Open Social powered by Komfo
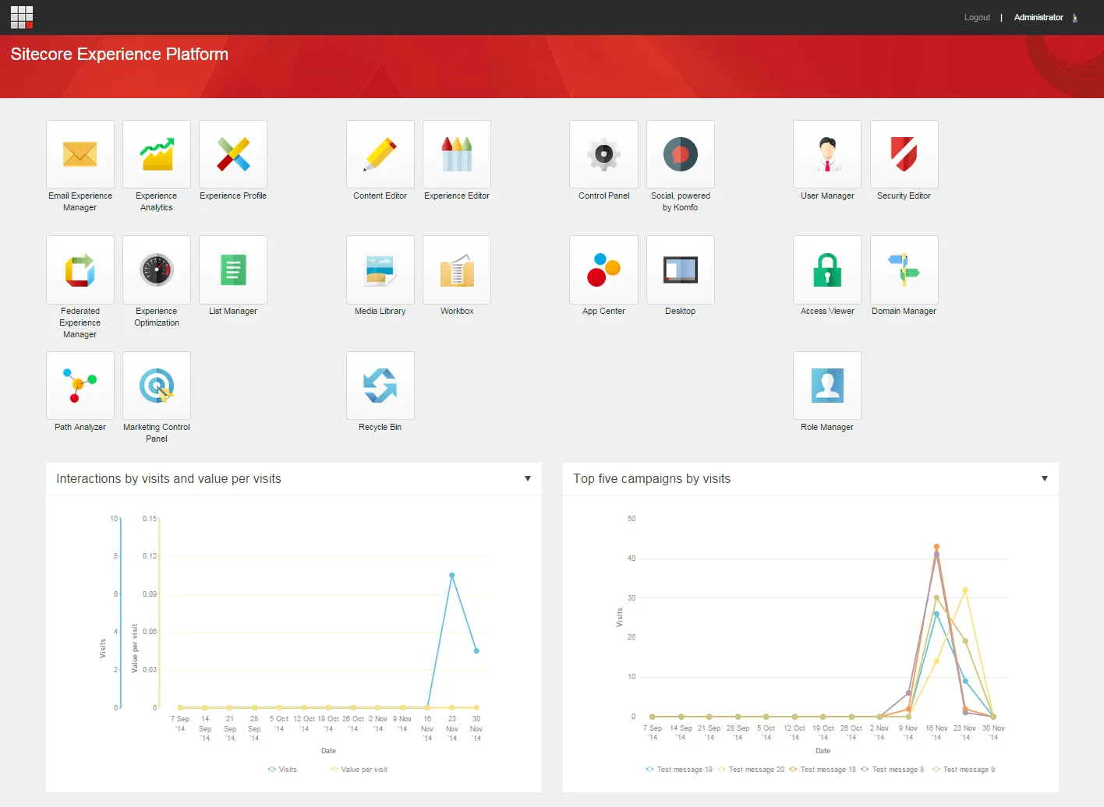The width and height of the screenshot is (1104, 807). 681,154
